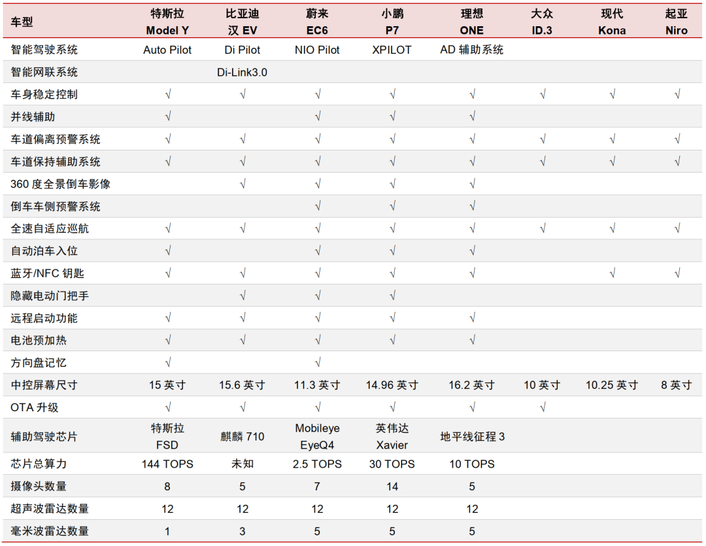Click the 车身稳定控制 row label

[x=44, y=94]
